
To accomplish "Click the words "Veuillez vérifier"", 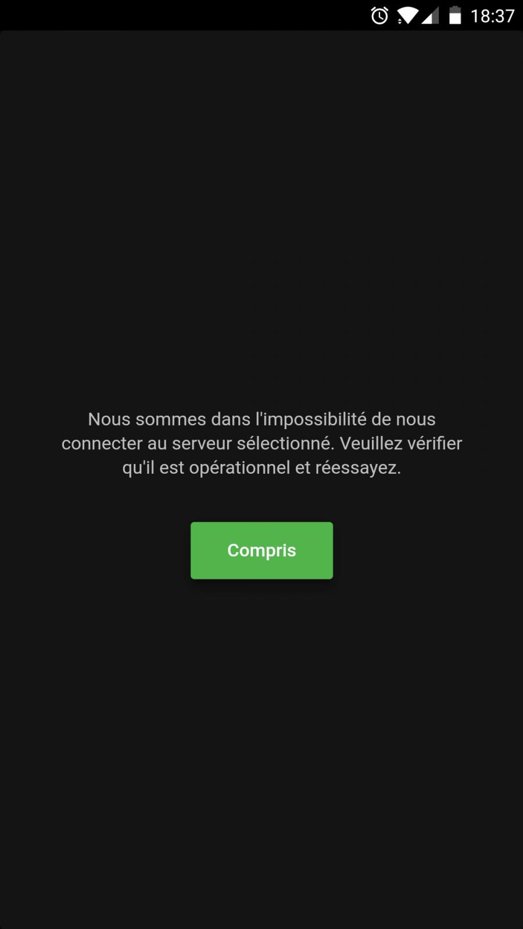I will (x=401, y=444).
